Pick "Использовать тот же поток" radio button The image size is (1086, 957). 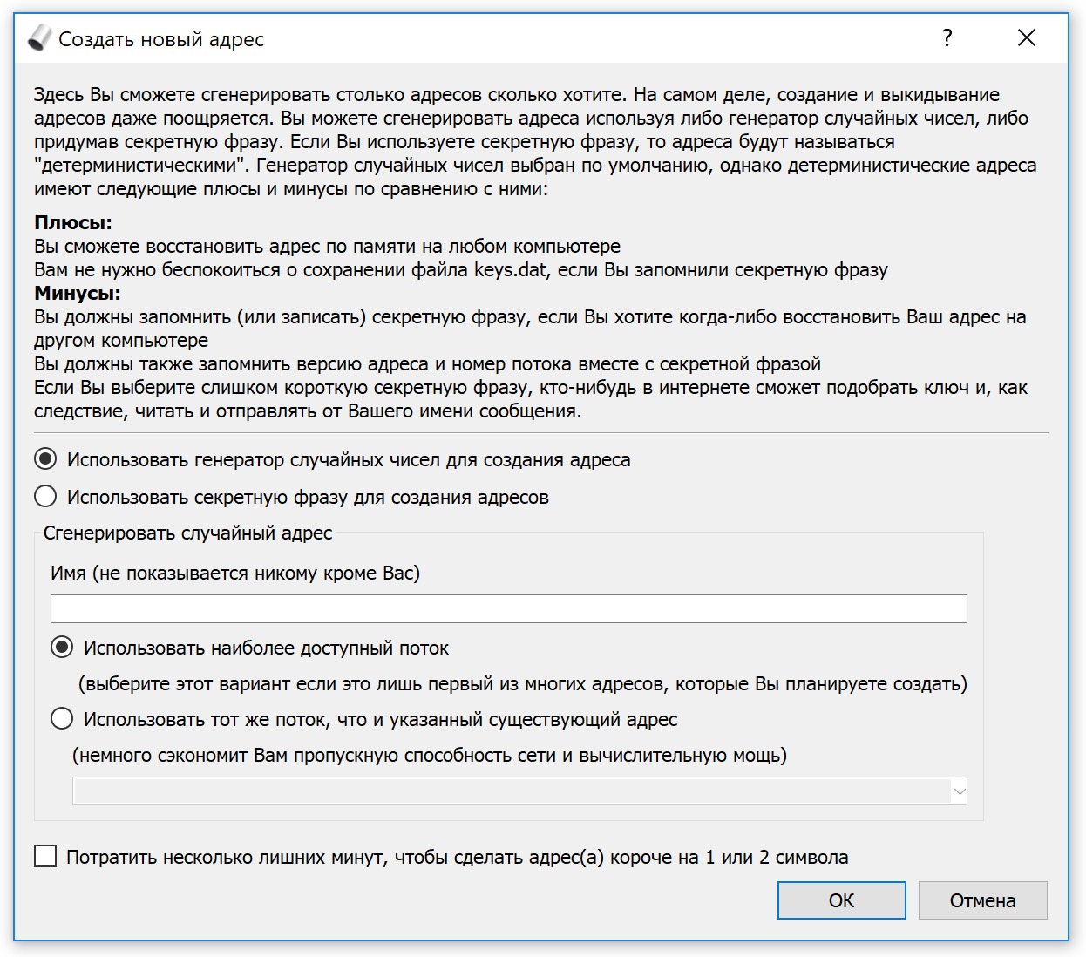click(62, 719)
